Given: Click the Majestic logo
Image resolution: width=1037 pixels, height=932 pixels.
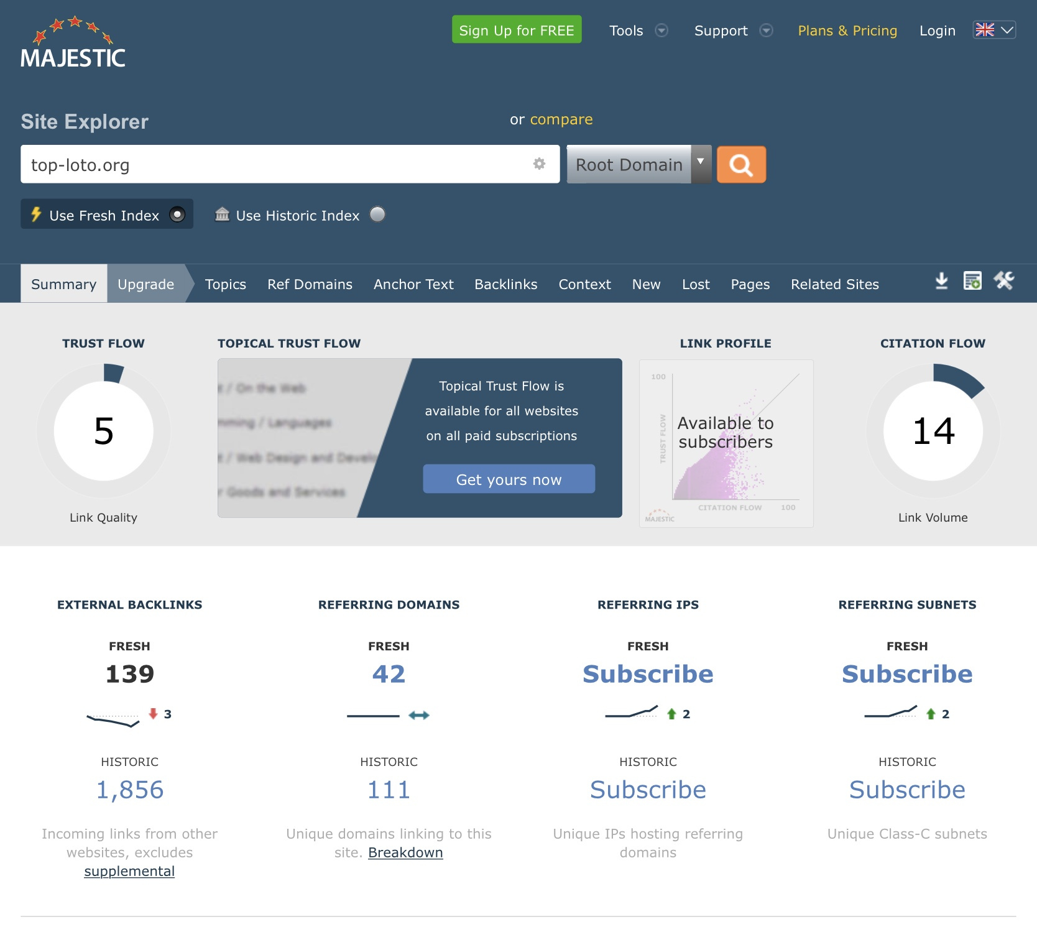Looking at the screenshot, I should coord(73,42).
